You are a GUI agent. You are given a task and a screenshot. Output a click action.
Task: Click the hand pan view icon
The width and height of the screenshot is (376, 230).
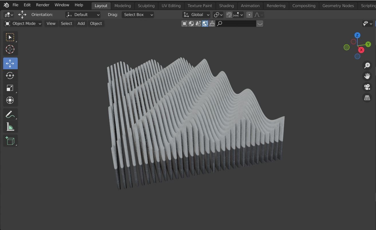click(x=367, y=76)
